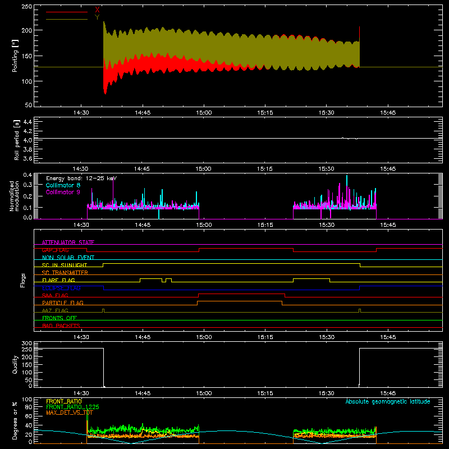Click 'Absolute geomagnetic latitude' legend text
Screen dimensions: 449x449
(388, 401)
